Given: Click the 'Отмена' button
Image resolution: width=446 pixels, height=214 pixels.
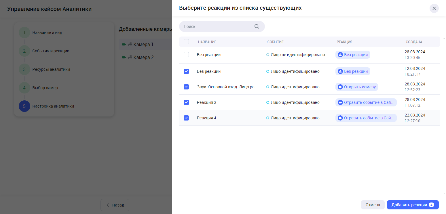Looking at the screenshot, I should click(373, 205).
